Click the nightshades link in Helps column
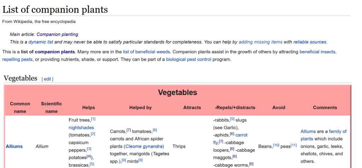Image resolution: width=362 pixels, height=168 pixels. [81, 127]
